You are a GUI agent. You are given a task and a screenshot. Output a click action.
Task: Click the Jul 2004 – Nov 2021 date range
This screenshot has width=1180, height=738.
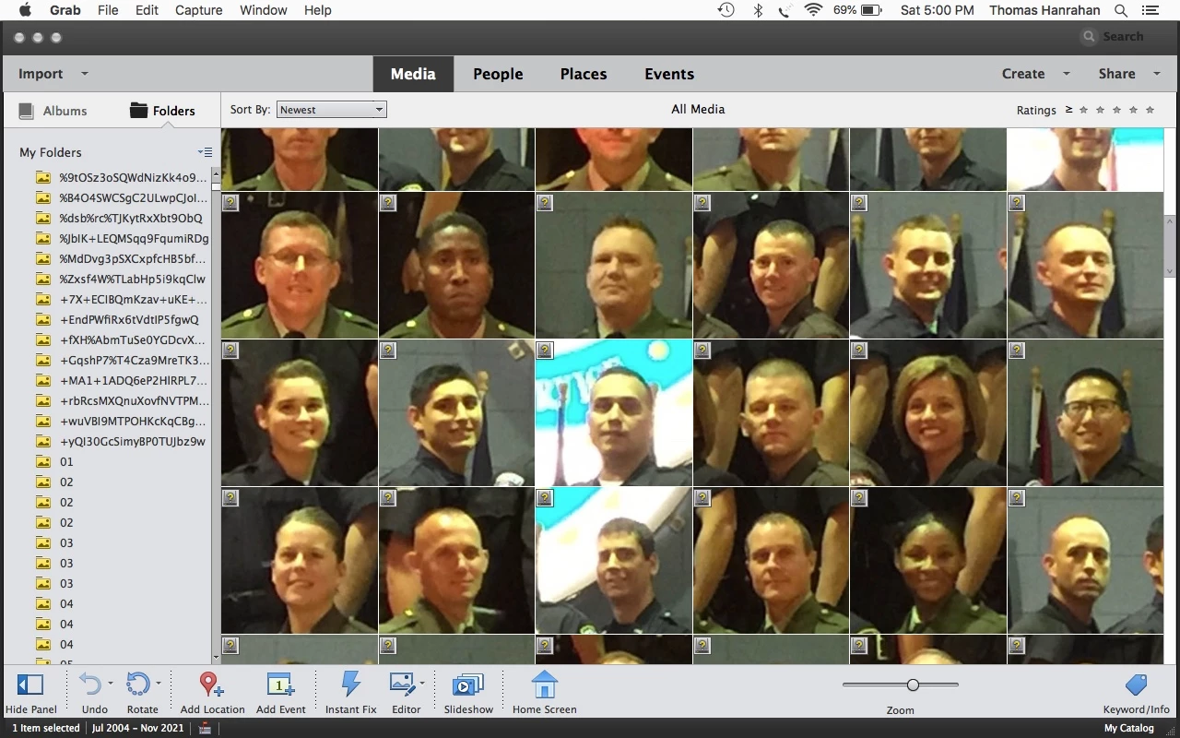click(138, 728)
